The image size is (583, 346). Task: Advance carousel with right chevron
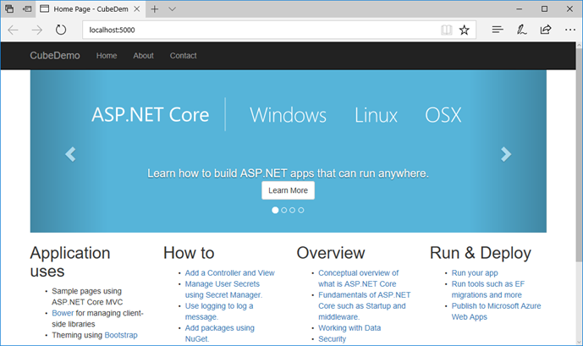pos(506,154)
